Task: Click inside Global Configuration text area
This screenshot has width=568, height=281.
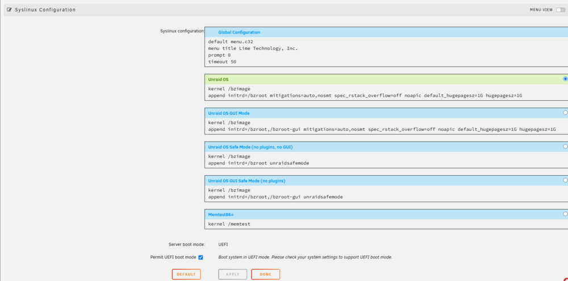Action: coord(386,52)
